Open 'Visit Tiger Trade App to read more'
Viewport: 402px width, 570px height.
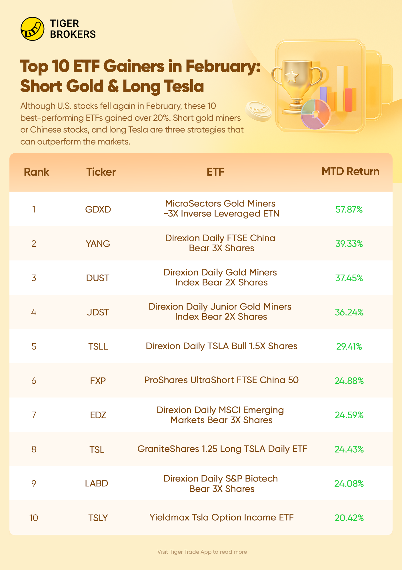click(202, 552)
